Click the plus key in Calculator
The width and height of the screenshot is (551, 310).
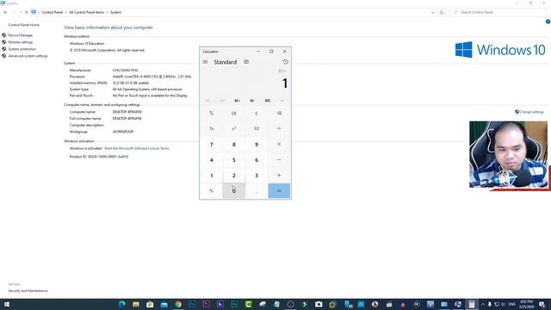279,175
